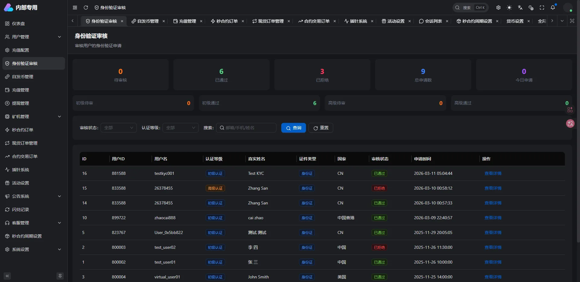580x282 pixels.
Task: Click the floating pink translate badge
Action: (570, 123)
